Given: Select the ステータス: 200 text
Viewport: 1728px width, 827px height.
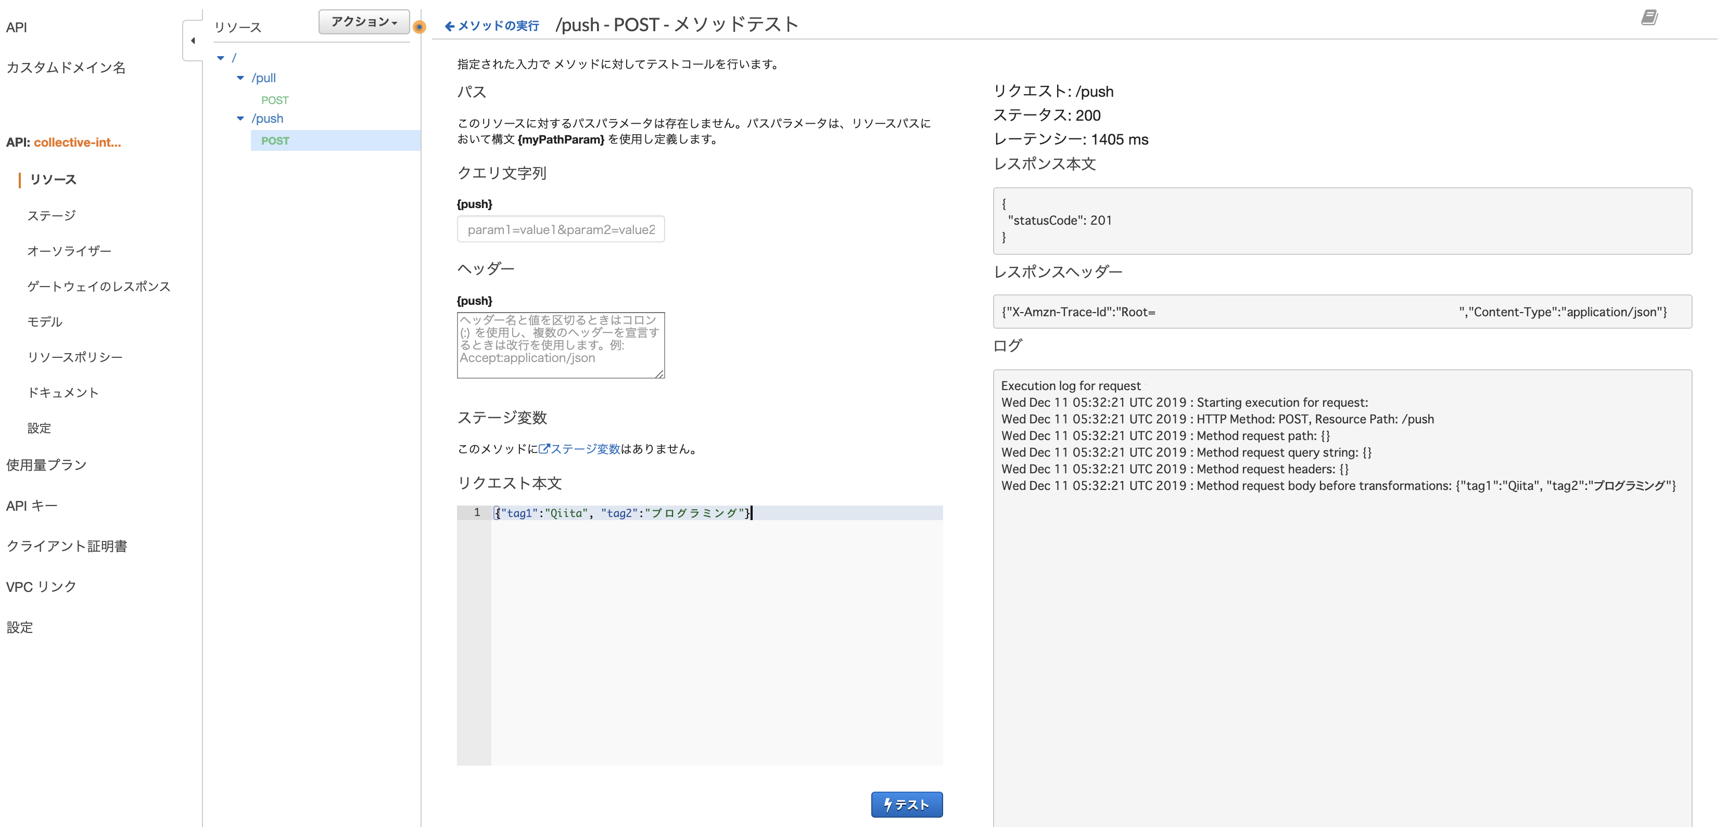Looking at the screenshot, I should 1047,116.
